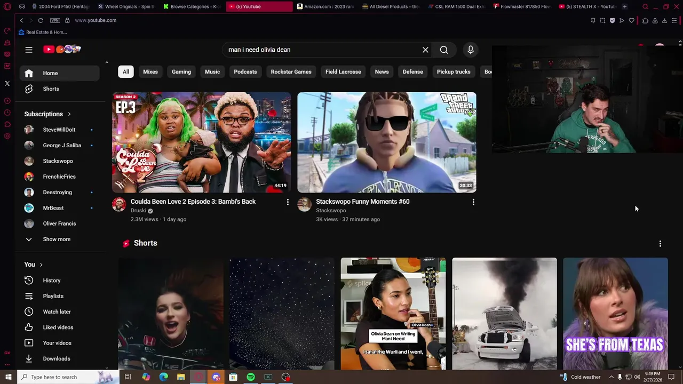Open the browser downloads arrow icon

click(664, 20)
